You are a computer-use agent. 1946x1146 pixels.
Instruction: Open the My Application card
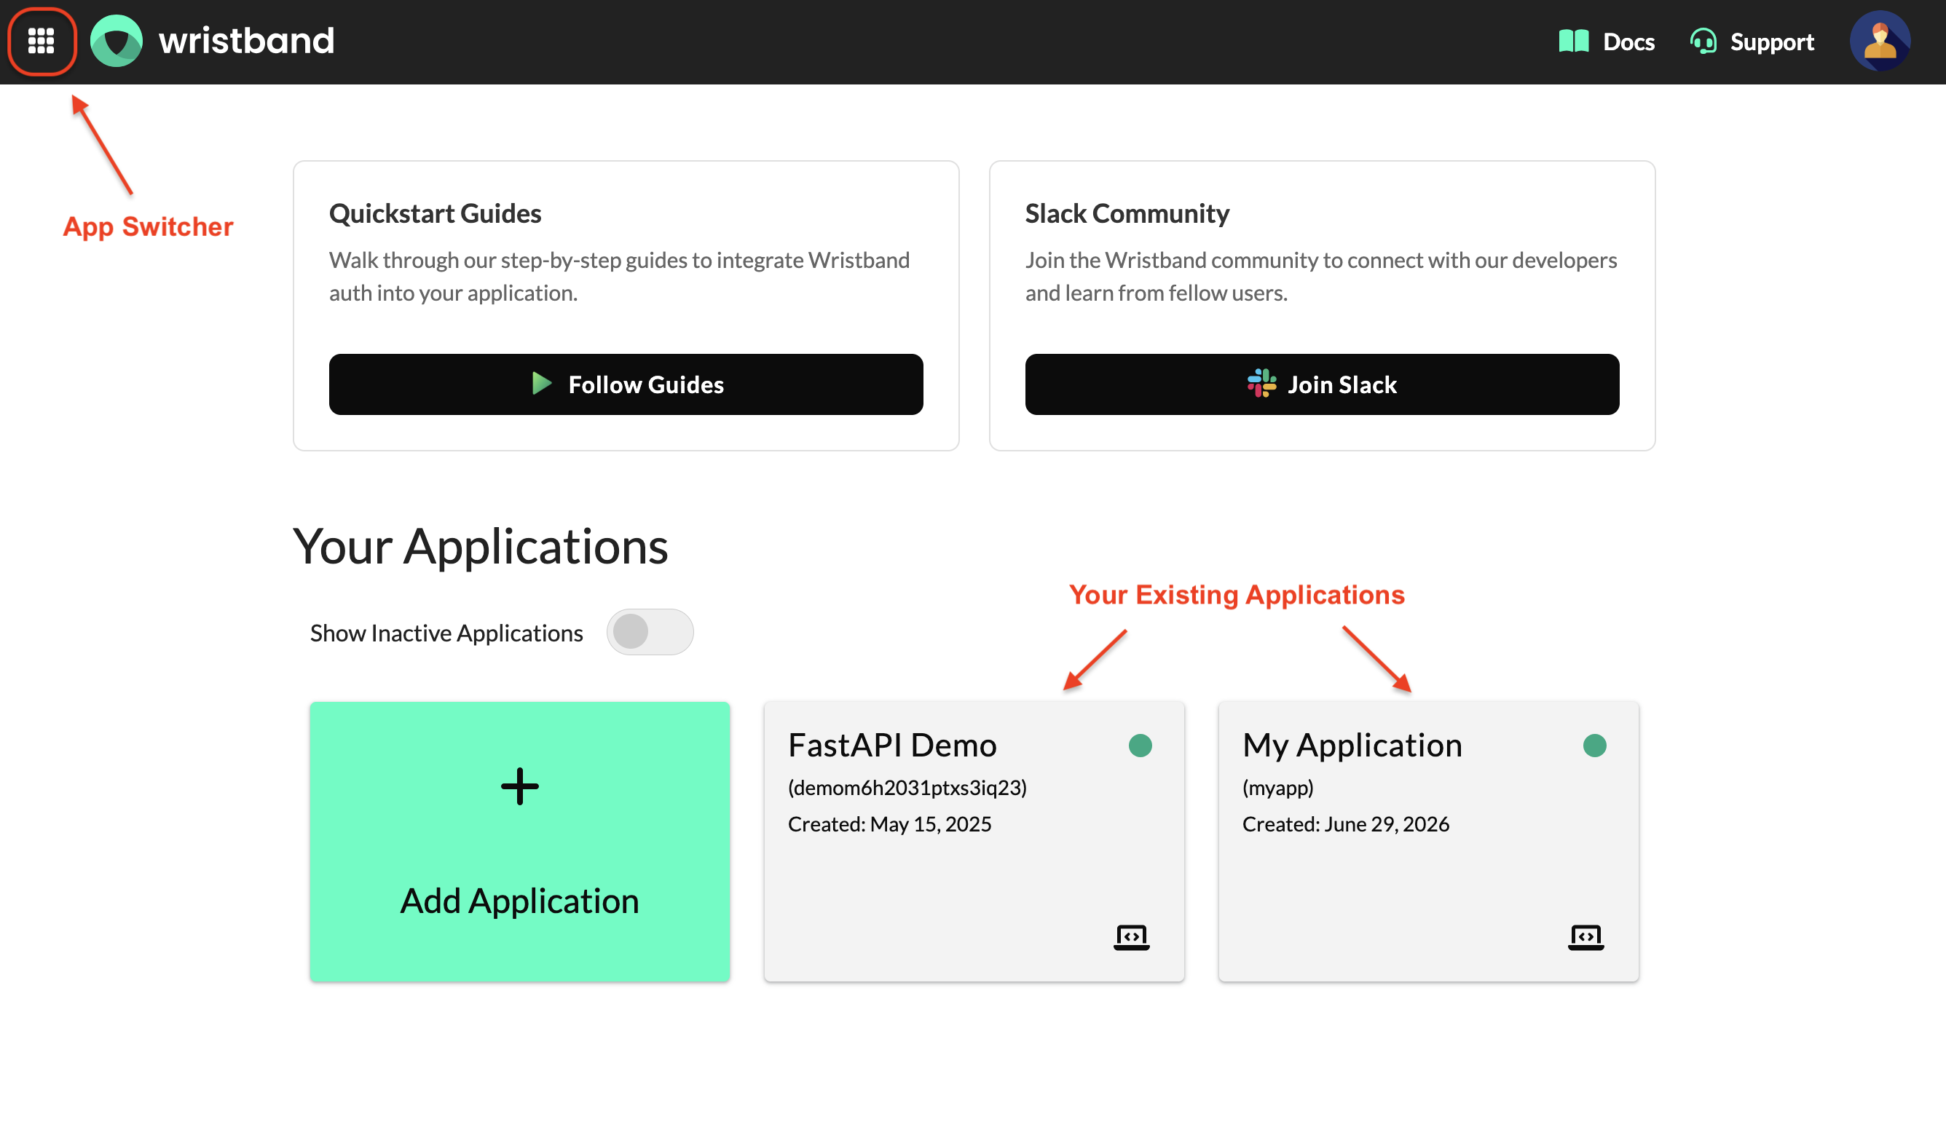point(1428,842)
